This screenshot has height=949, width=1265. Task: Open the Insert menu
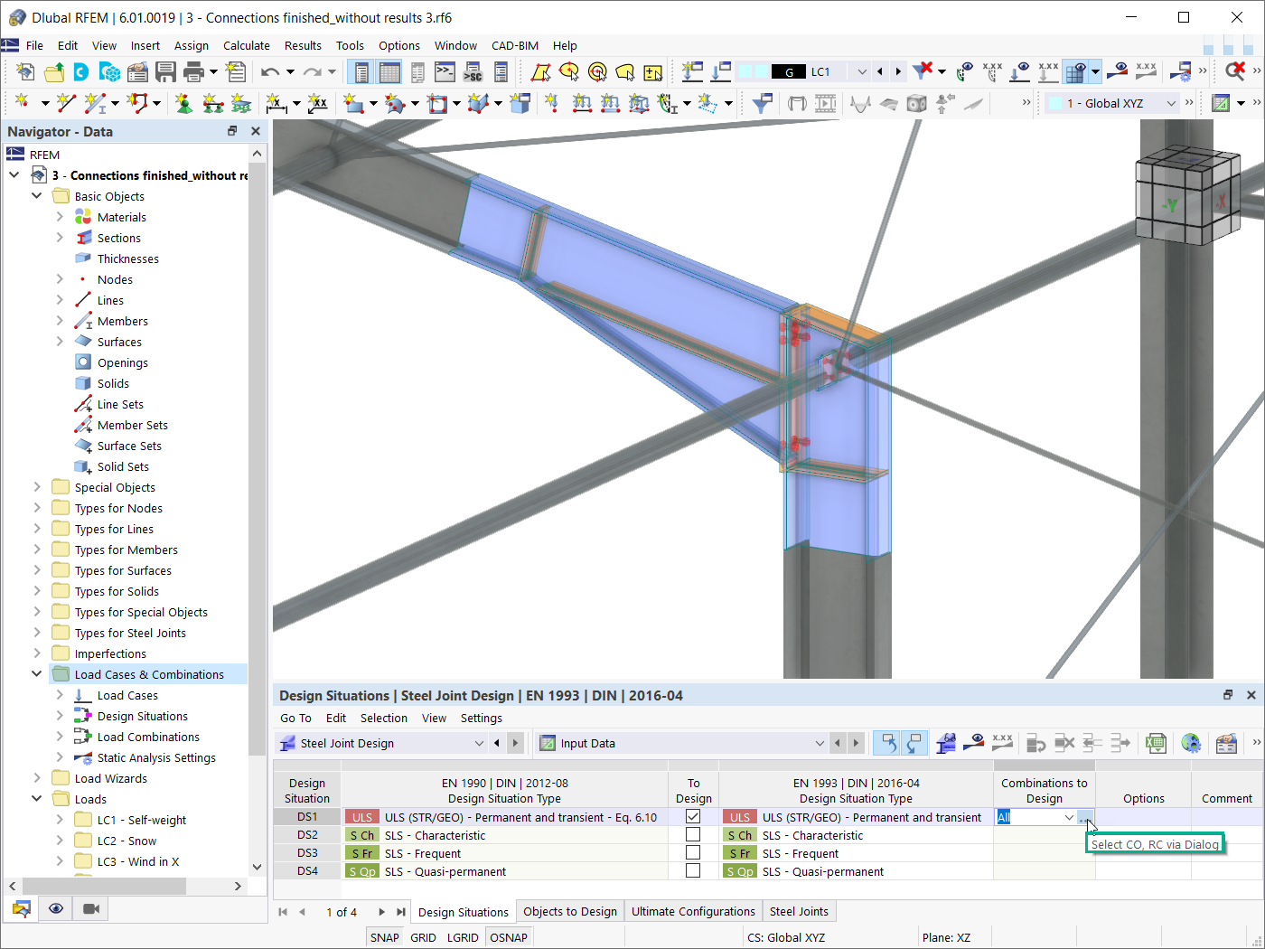point(145,45)
